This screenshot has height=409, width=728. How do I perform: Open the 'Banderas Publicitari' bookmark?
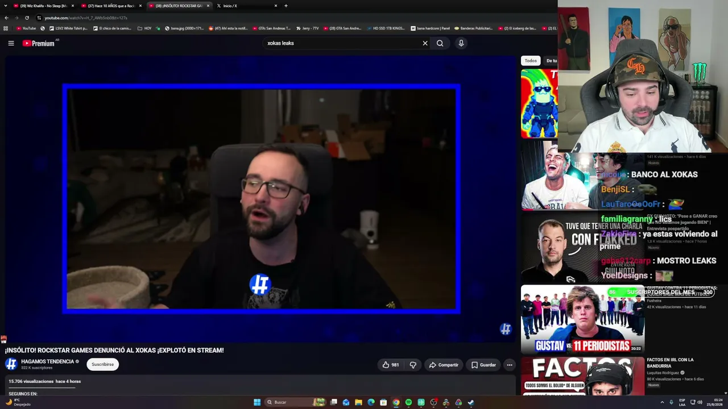click(x=473, y=28)
